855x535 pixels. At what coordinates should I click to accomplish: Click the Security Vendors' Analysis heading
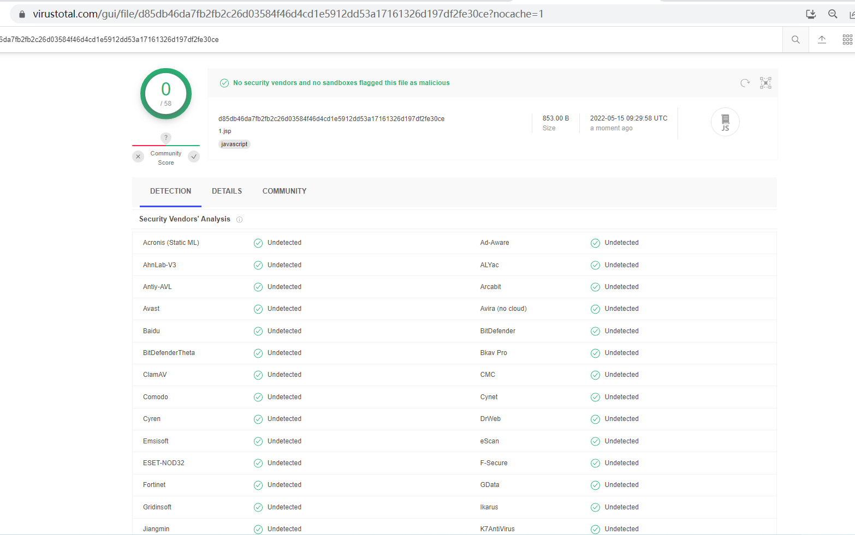coord(185,219)
